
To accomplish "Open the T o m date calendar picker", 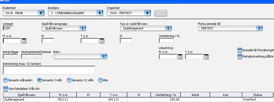I will pos(102,41).
